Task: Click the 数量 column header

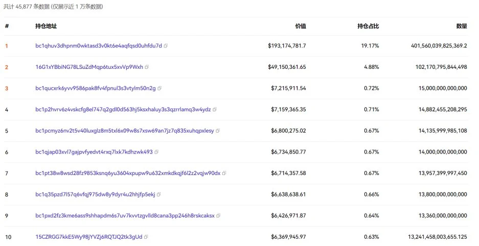Action: pyautogui.click(x=461, y=26)
